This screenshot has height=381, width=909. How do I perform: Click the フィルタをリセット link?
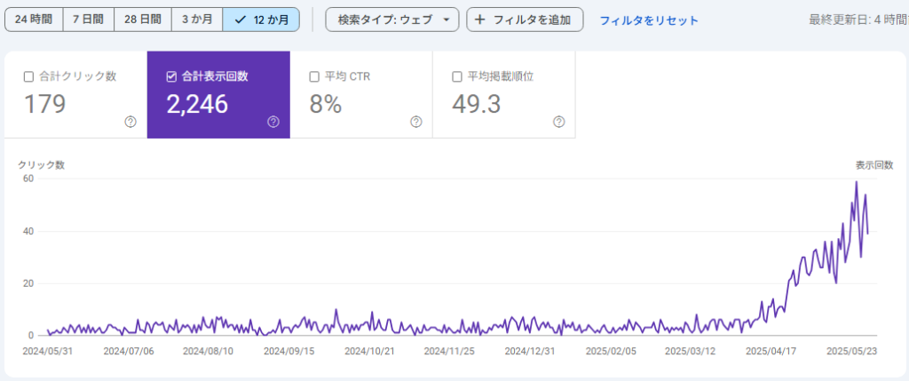[x=649, y=20]
